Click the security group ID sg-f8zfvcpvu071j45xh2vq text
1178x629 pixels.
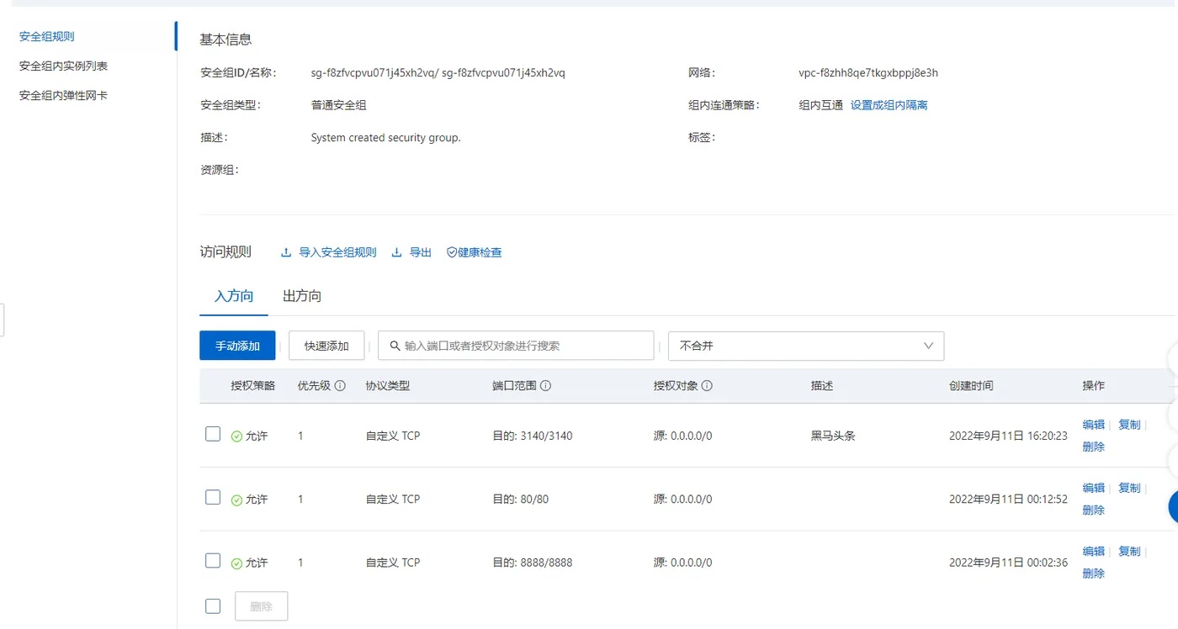pyautogui.click(x=373, y=73)
